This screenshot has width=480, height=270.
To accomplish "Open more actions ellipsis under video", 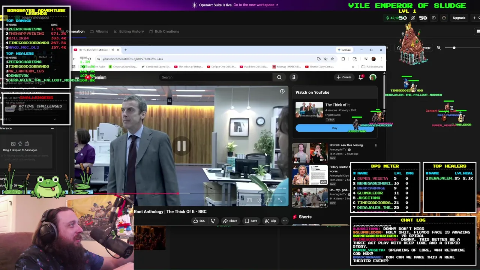I will coord(285,221).
